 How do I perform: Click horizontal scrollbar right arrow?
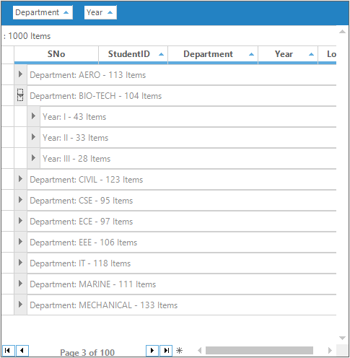point(330,350)
